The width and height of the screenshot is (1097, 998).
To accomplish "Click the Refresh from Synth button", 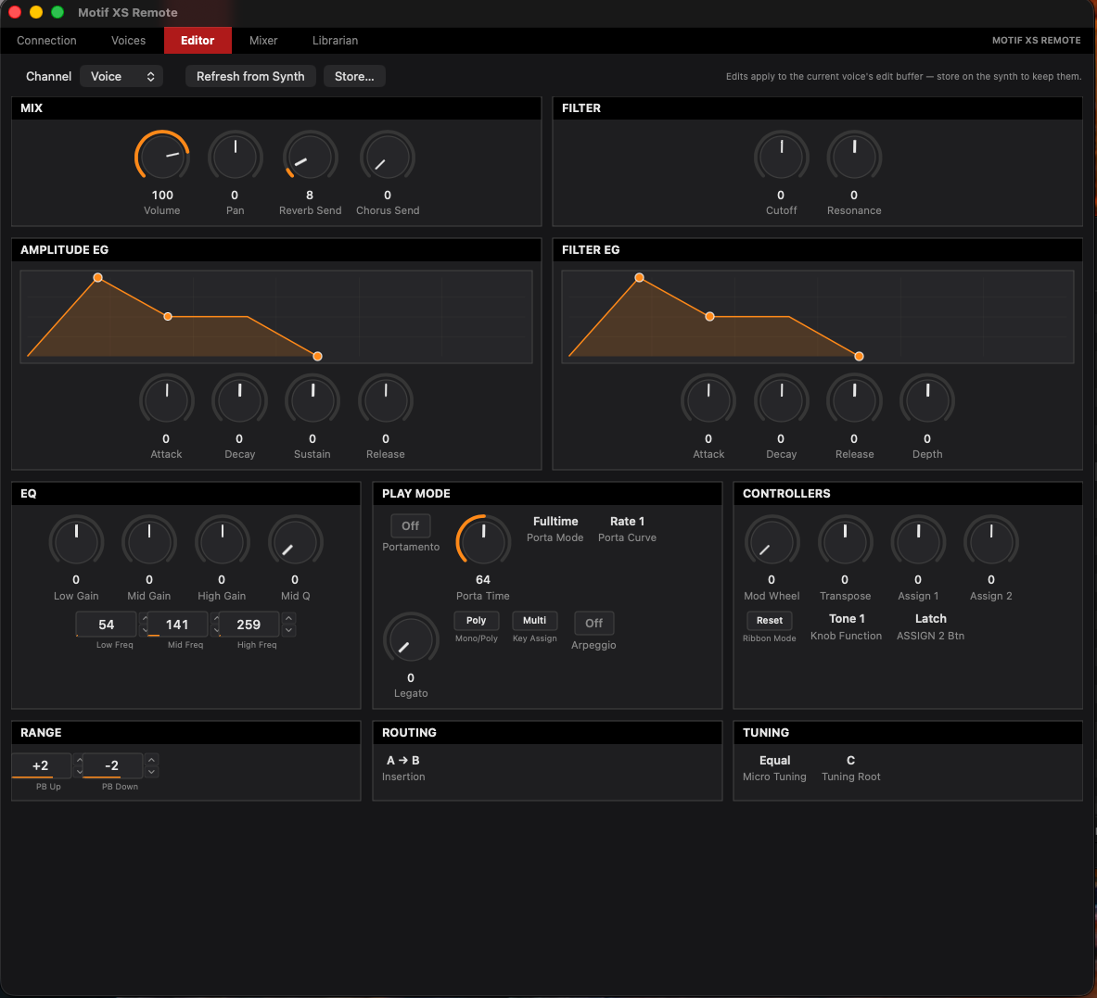I will point(250,76).
